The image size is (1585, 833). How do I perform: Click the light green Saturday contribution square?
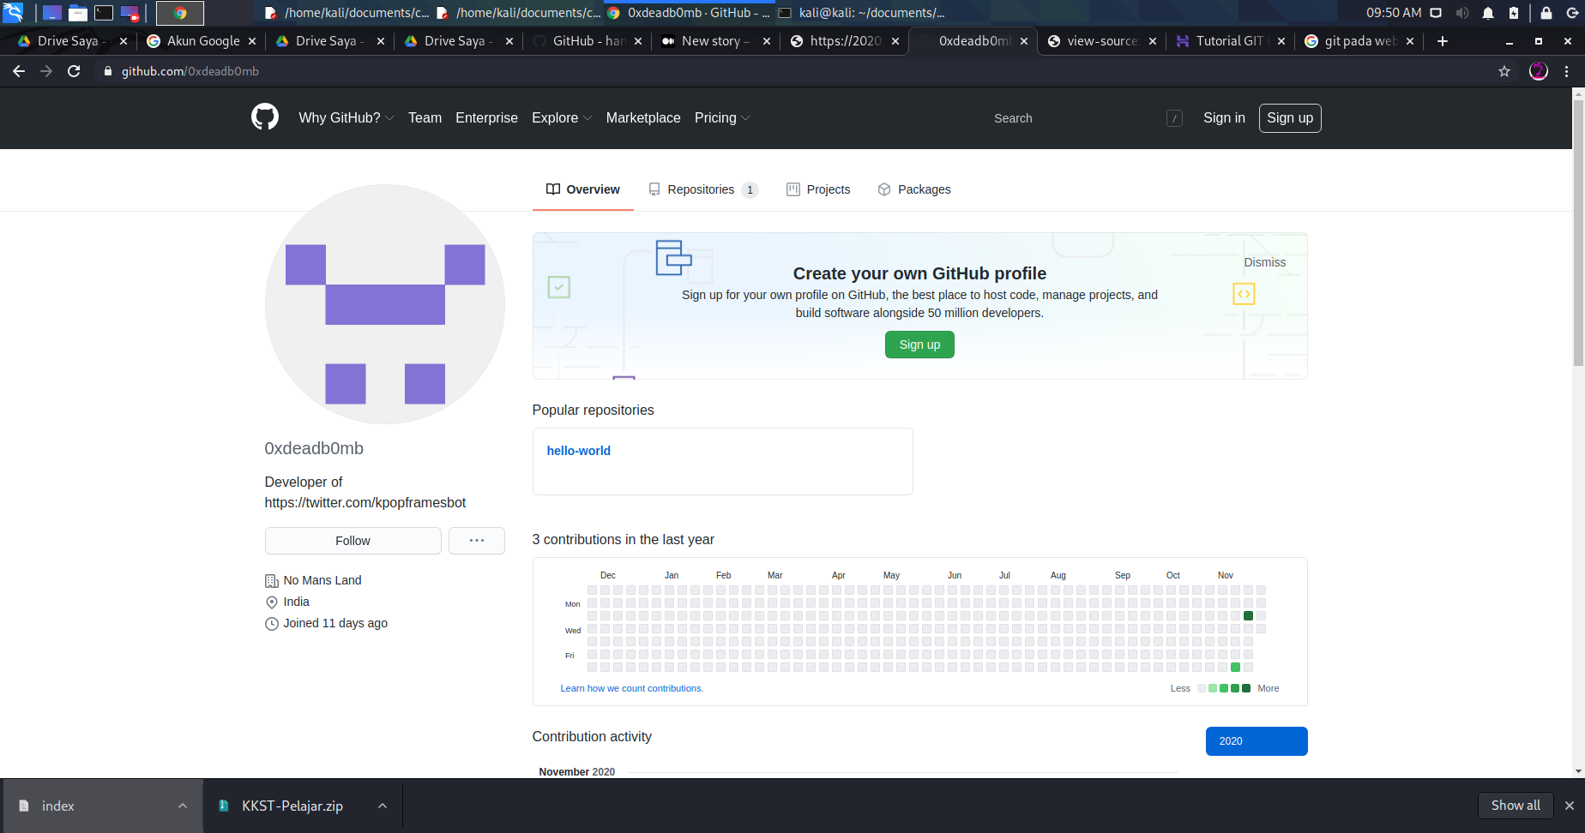1235,667
